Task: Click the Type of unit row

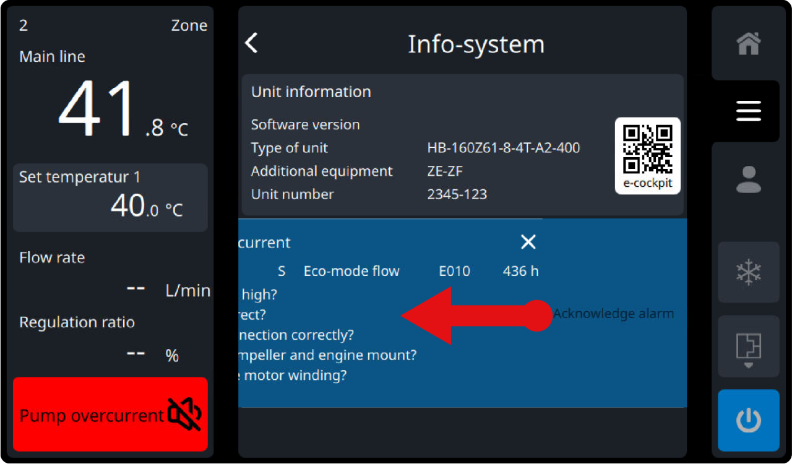Action: pos(415,148)
